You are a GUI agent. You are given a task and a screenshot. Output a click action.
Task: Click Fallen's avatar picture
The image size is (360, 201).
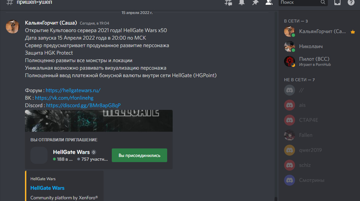[290, 135]
